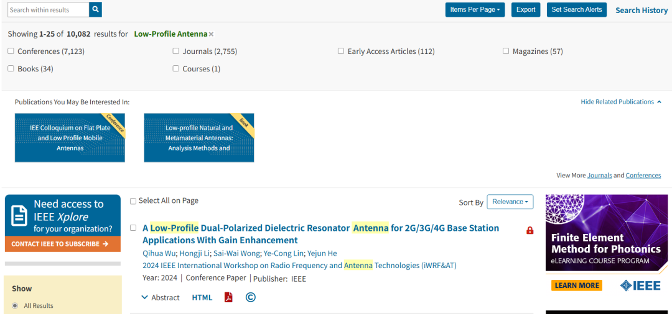Open the PDF icon for first result
672x314 pixels.
click(228, 297)
